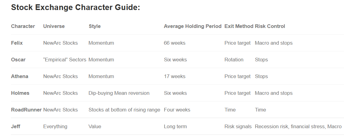344x137 pixels.
Task: Select the 66 weeks holding period
Action: coord(175,43)
